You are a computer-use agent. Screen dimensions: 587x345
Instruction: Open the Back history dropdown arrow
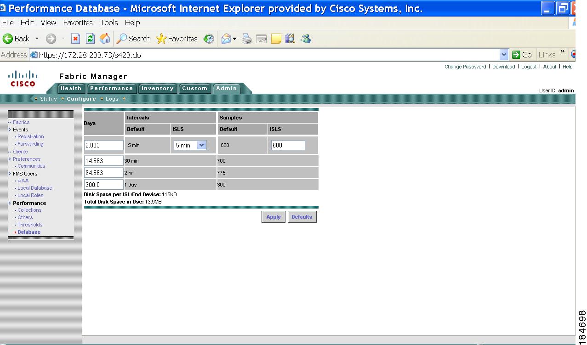(x=37, y=39)
